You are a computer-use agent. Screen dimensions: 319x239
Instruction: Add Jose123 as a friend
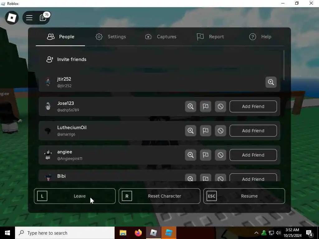253,106
